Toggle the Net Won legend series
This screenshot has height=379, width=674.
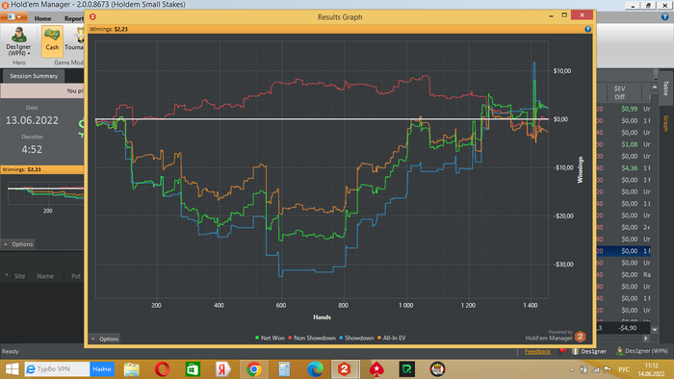point(270,338)
